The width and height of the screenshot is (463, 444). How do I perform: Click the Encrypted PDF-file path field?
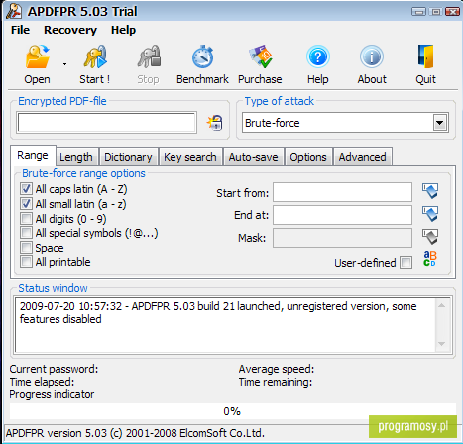(107, 123)
